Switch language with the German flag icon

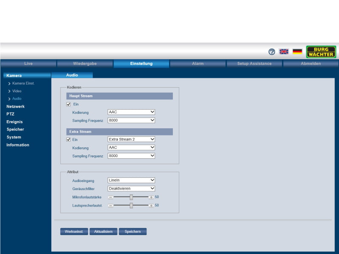click(x=297, y=52)
